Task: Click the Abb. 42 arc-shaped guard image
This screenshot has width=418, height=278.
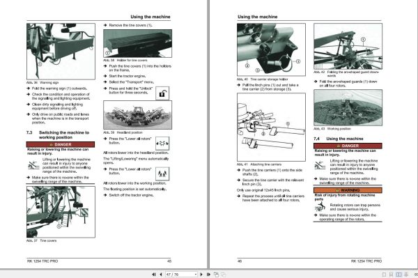Action: [x=348, y=47]
